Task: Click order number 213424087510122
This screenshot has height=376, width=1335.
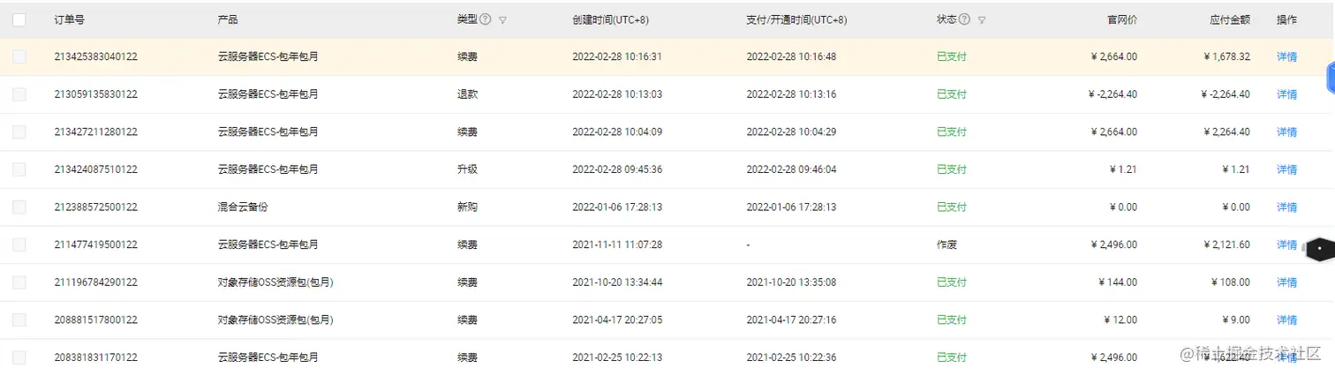Action: (x=95, y=169)
